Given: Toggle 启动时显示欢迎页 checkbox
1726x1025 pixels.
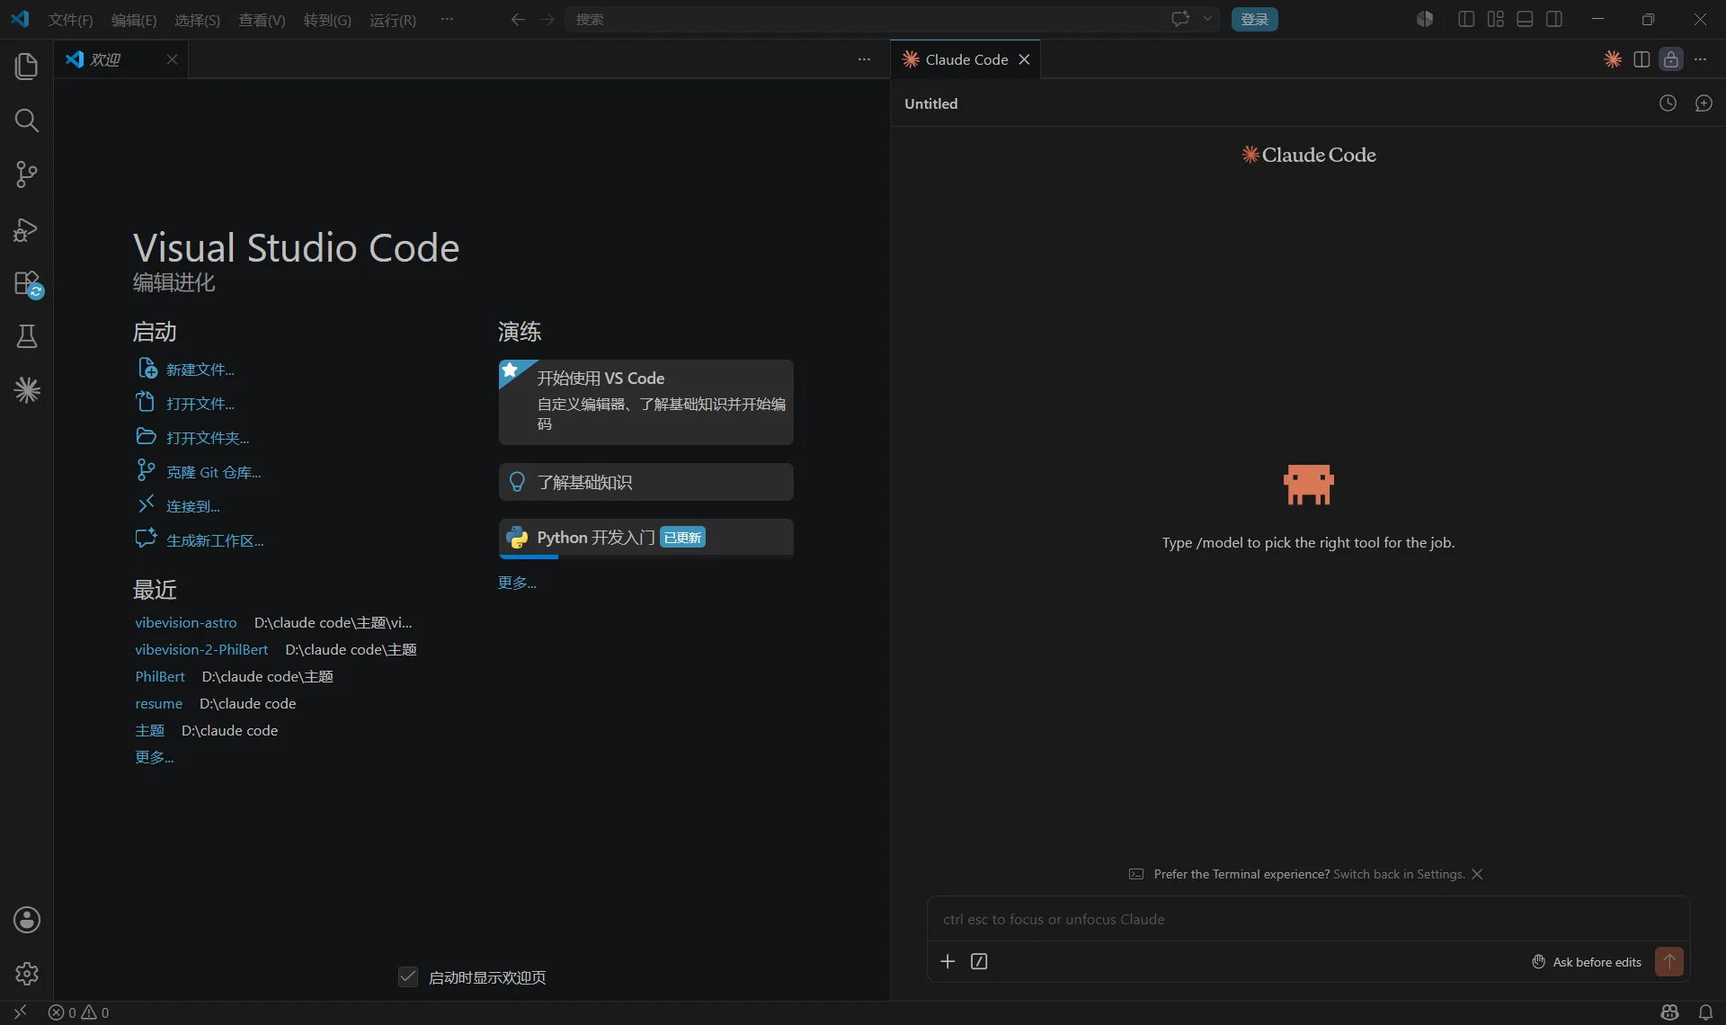Looking at the screenshot, I should point(408,976).
